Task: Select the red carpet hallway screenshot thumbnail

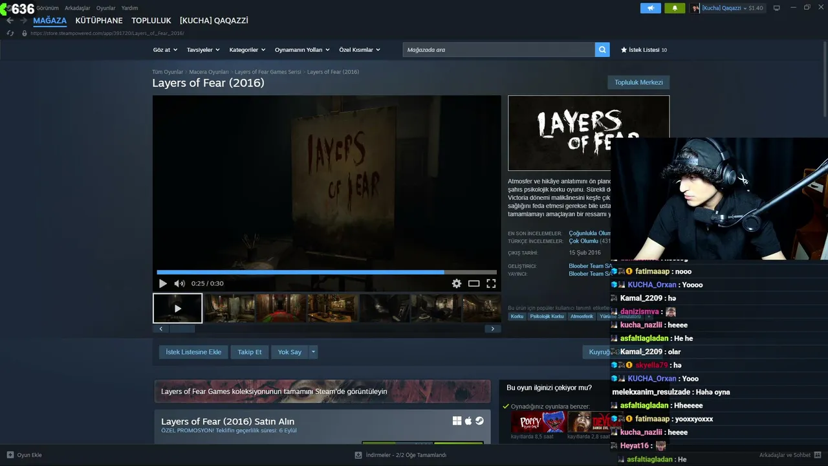Action: [x=281, y=308]
